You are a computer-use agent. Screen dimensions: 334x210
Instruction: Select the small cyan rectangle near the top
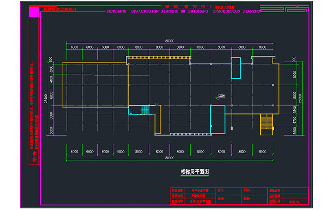(235, 68)
